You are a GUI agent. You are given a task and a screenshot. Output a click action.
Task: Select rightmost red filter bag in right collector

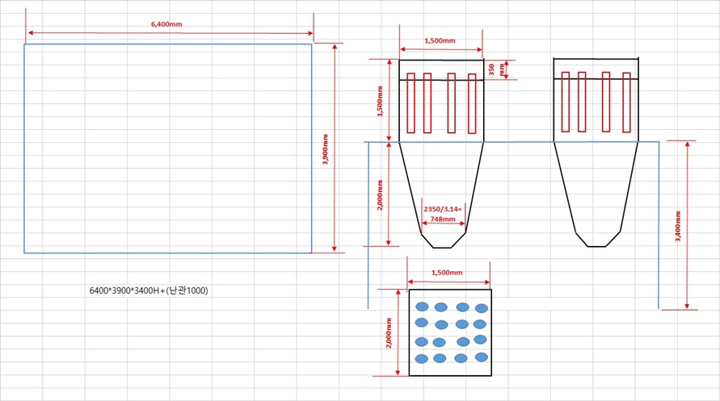[x=626, y=102]
